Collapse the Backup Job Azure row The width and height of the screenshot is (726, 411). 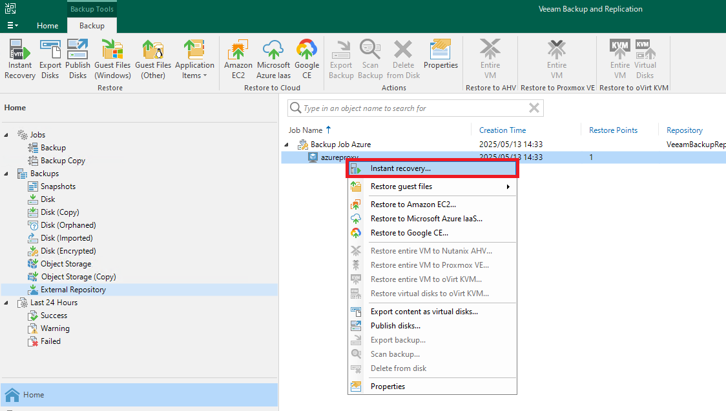coord(286,145)
